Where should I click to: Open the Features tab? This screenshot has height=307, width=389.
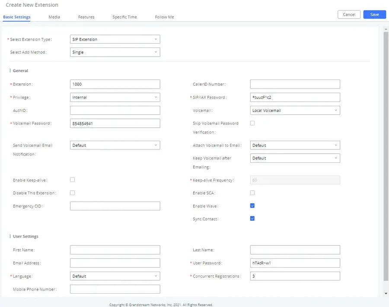point(86,17)
